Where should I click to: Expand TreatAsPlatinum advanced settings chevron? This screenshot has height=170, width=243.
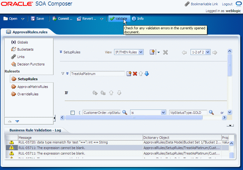pos(67,73)
